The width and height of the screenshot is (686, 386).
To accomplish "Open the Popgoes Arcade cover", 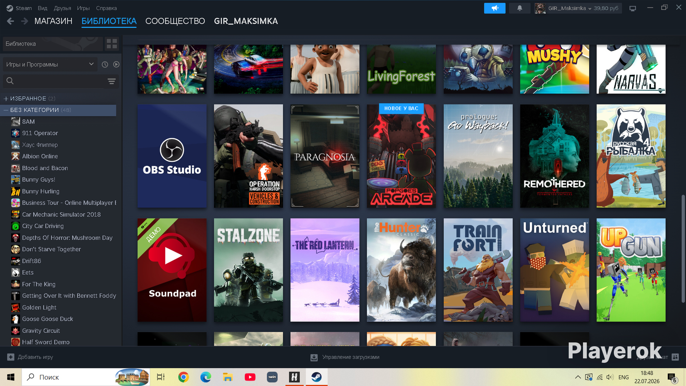I will point(401,156).
